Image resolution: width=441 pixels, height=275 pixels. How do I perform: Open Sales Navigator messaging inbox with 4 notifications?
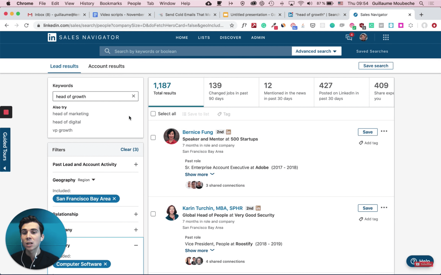coord(349,37)
